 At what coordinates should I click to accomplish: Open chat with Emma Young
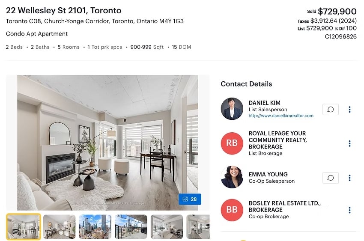[330, 178]
